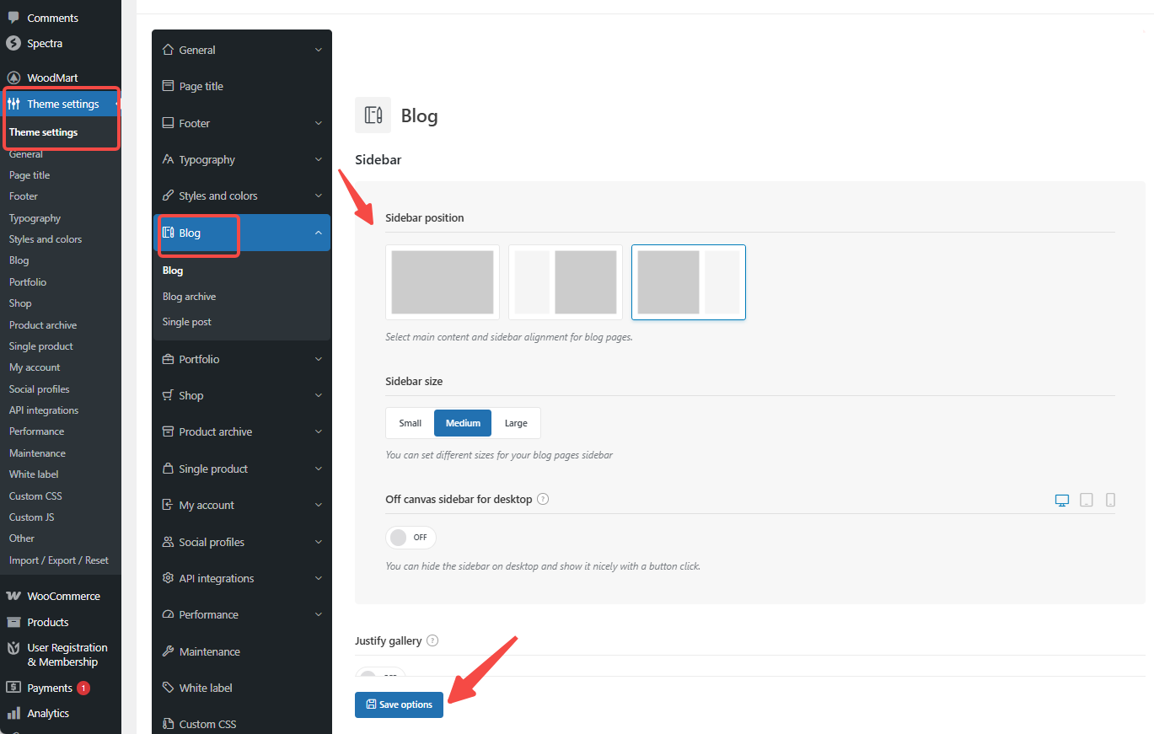
Task: Open the Blog archive menu item
Action: [190, 296]
